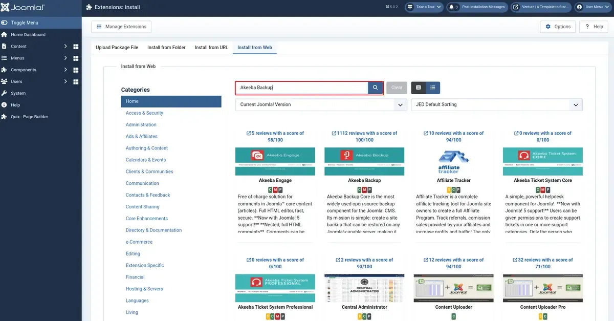
Task: Open the Help question mark button
Action: point(594,27)
